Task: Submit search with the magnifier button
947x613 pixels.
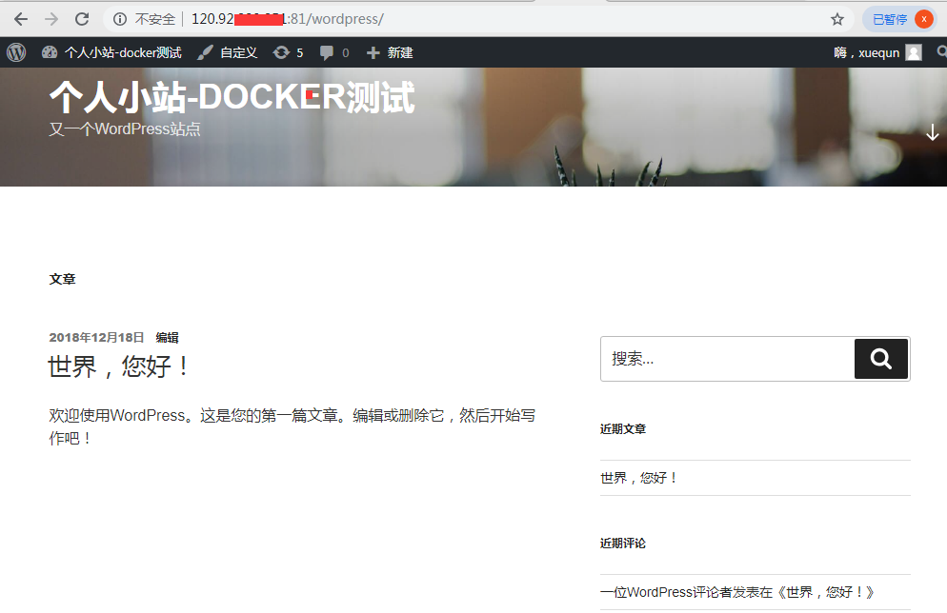Action: click(881, 359)
